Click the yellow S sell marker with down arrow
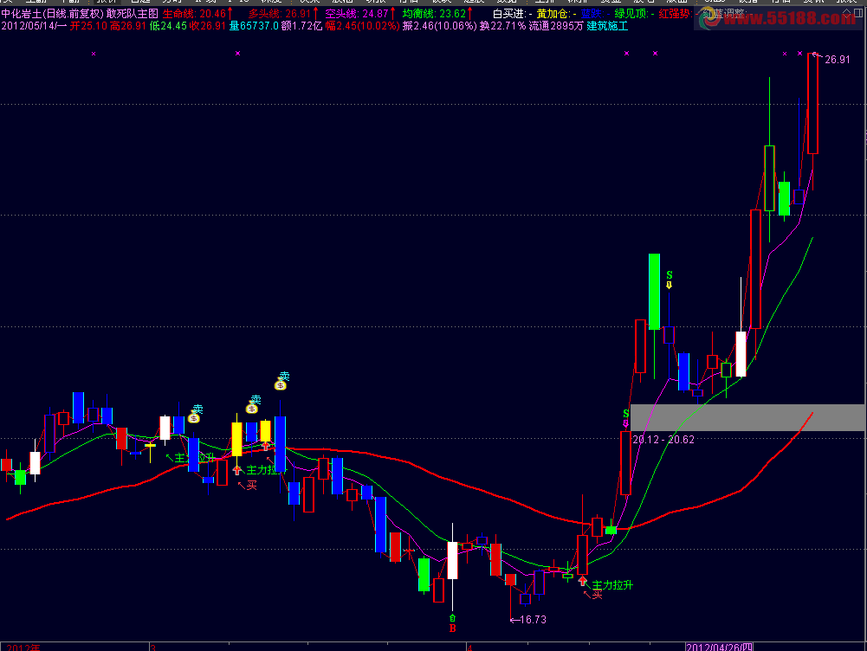 (x=669, y=280)
